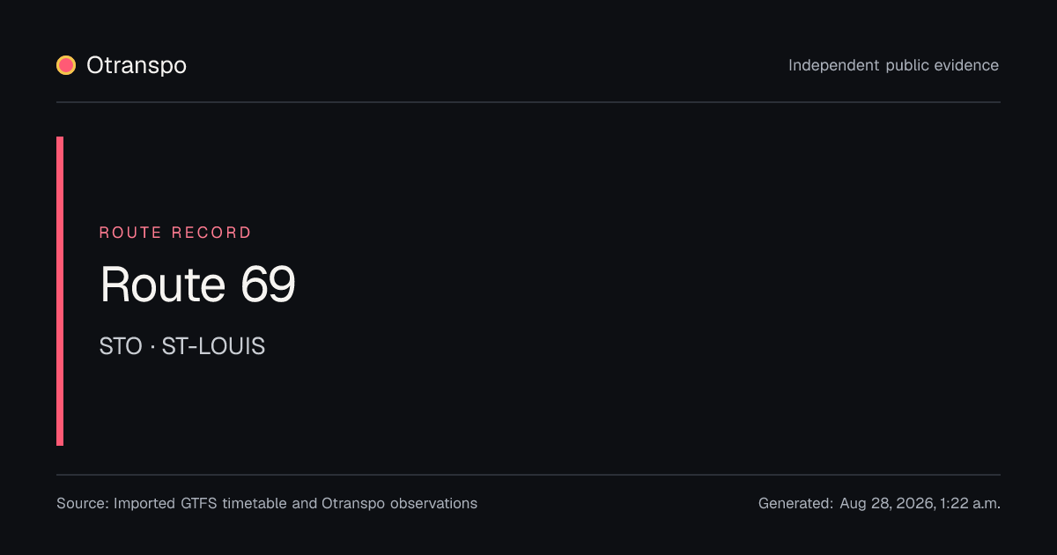Click the Otranspo brand name
The image size is (1057, 555).
tap(137, 65)
